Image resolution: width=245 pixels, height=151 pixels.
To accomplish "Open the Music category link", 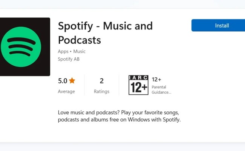I will pyautogui.click(x=79, y=51).
